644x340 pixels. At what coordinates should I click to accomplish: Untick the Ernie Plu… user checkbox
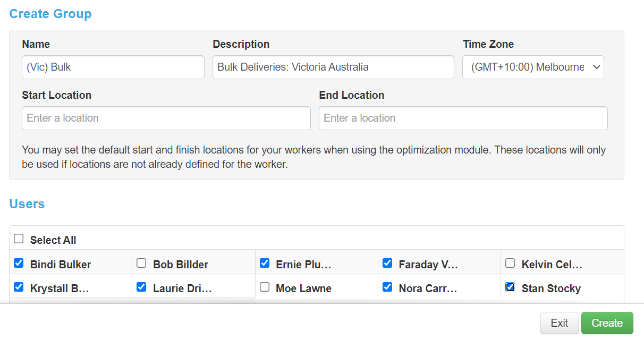[265, 263]
